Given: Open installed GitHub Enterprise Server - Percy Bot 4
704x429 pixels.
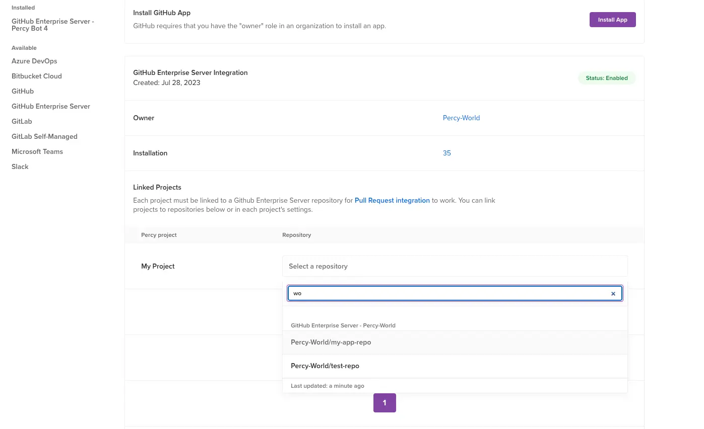Looking at the screenshot, I should pyautogui.click(x=52, y=25).
